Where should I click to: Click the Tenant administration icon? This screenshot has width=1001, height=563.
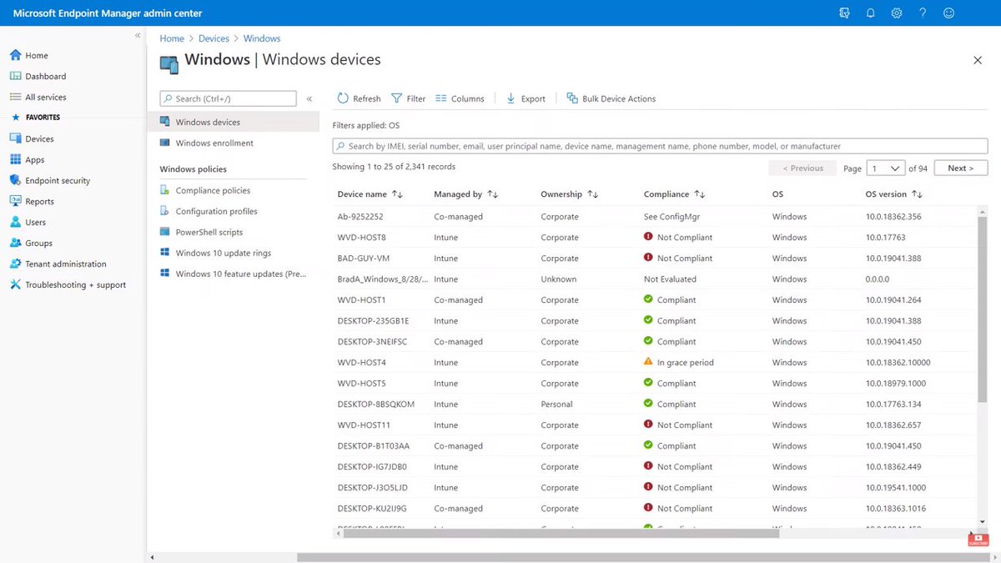(x=15, y=264)
